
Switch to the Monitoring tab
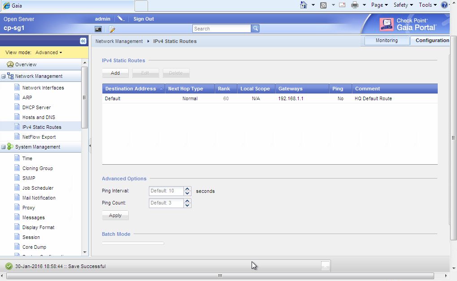386,40
